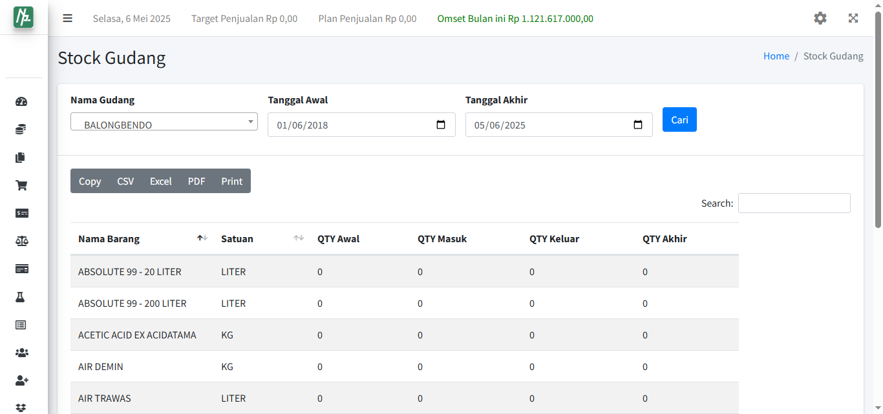Click the flask sidebar icon
Image resolution: width=883 pixels, height=414 pixels.
[21, 297]
